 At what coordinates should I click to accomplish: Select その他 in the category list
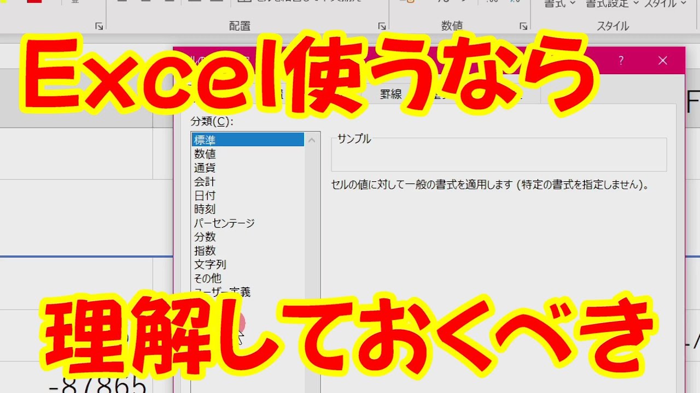point(248,278)
